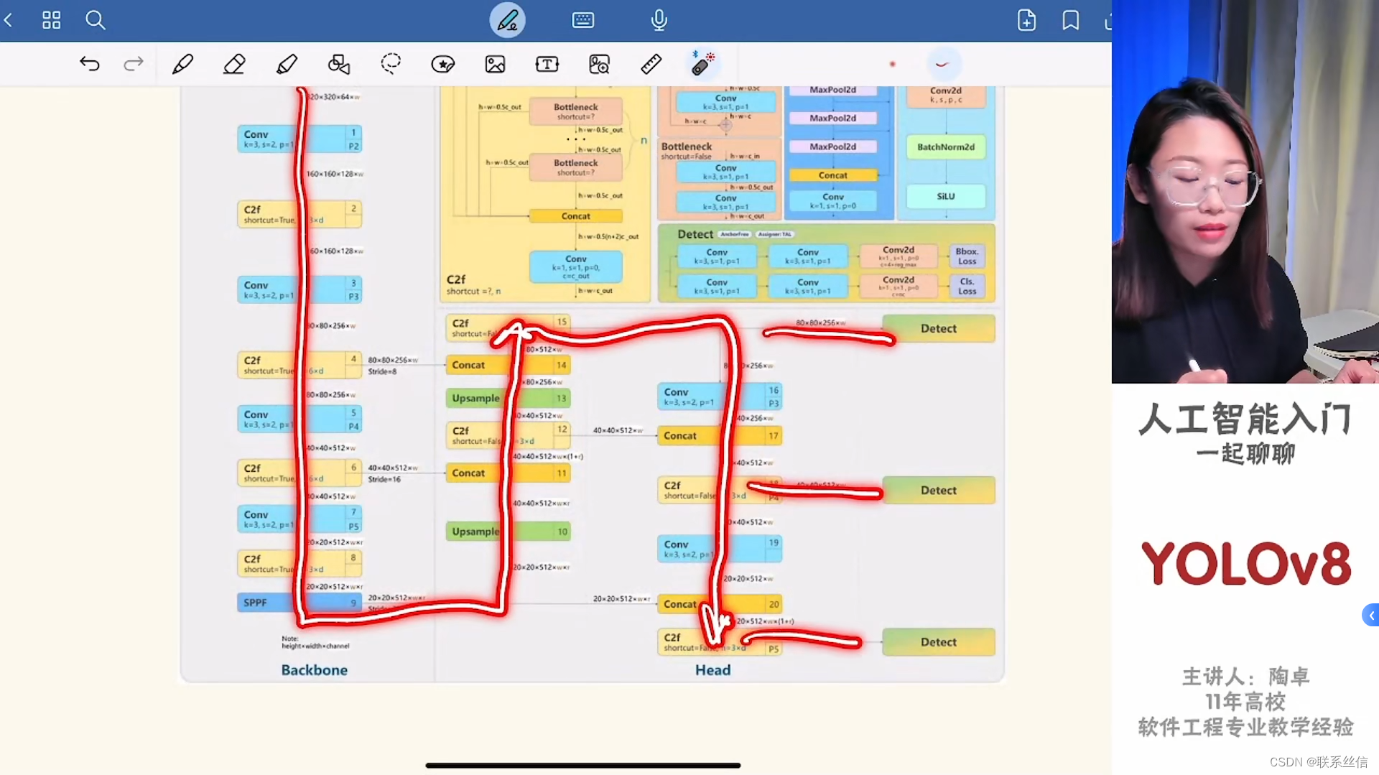Viewport: 1379px width, 775px height.
Task: Select the Eraser tool
Action: 233,64
